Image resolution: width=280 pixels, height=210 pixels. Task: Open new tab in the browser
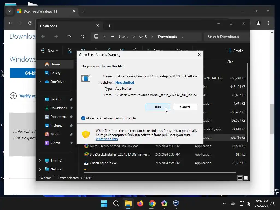pos(84,11)
